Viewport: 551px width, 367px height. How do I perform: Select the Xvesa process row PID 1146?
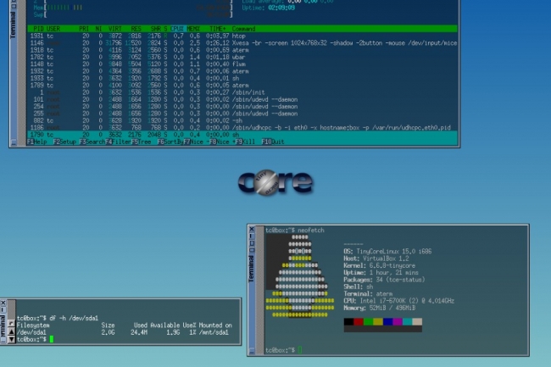coord(242,43)
